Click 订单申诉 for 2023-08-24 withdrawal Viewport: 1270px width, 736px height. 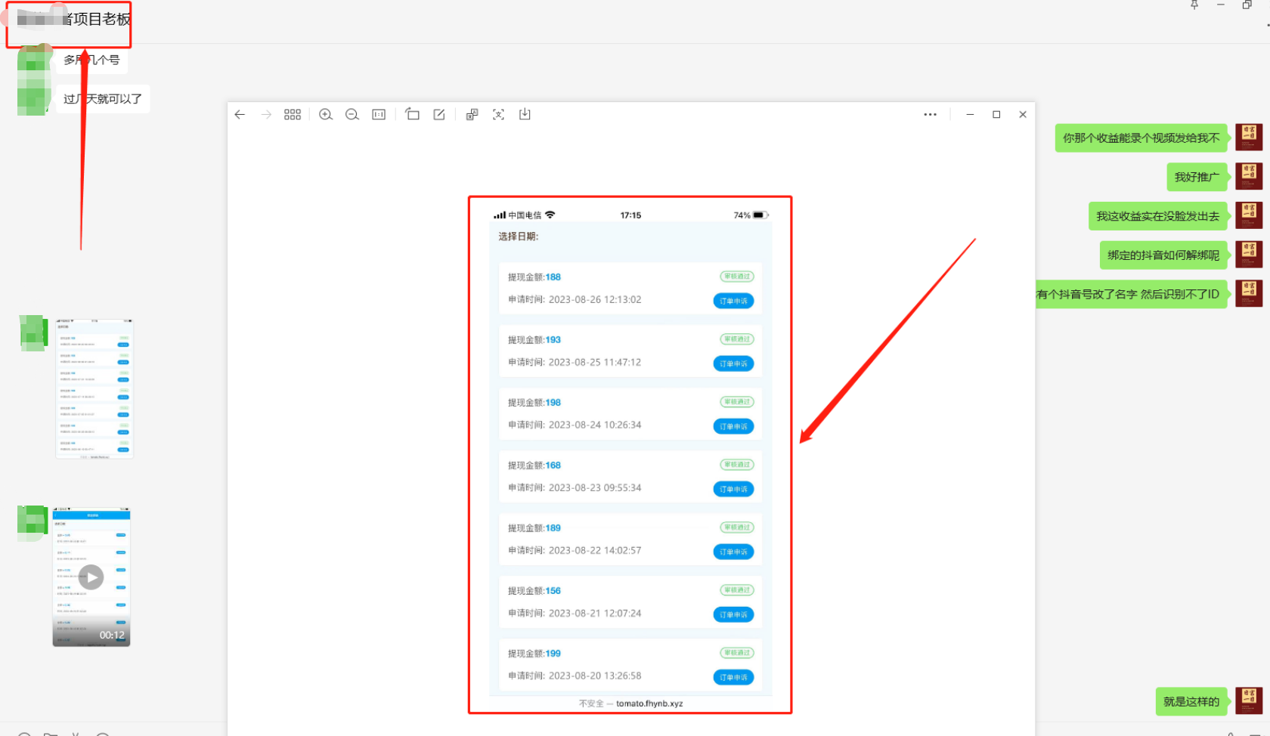(733, 426)
